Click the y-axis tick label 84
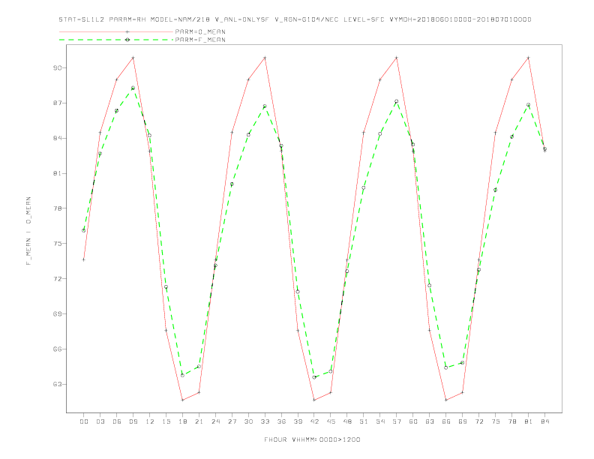Image resolution: width=594 pixels, height=459 pixels. coord(57,138)
